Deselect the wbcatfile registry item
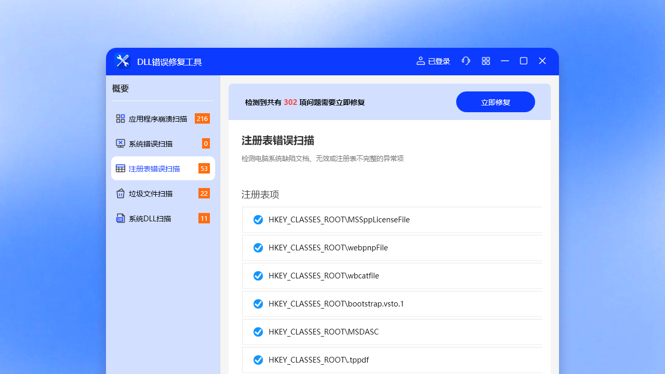Screen dimensions: 665x374 [258, 275]
